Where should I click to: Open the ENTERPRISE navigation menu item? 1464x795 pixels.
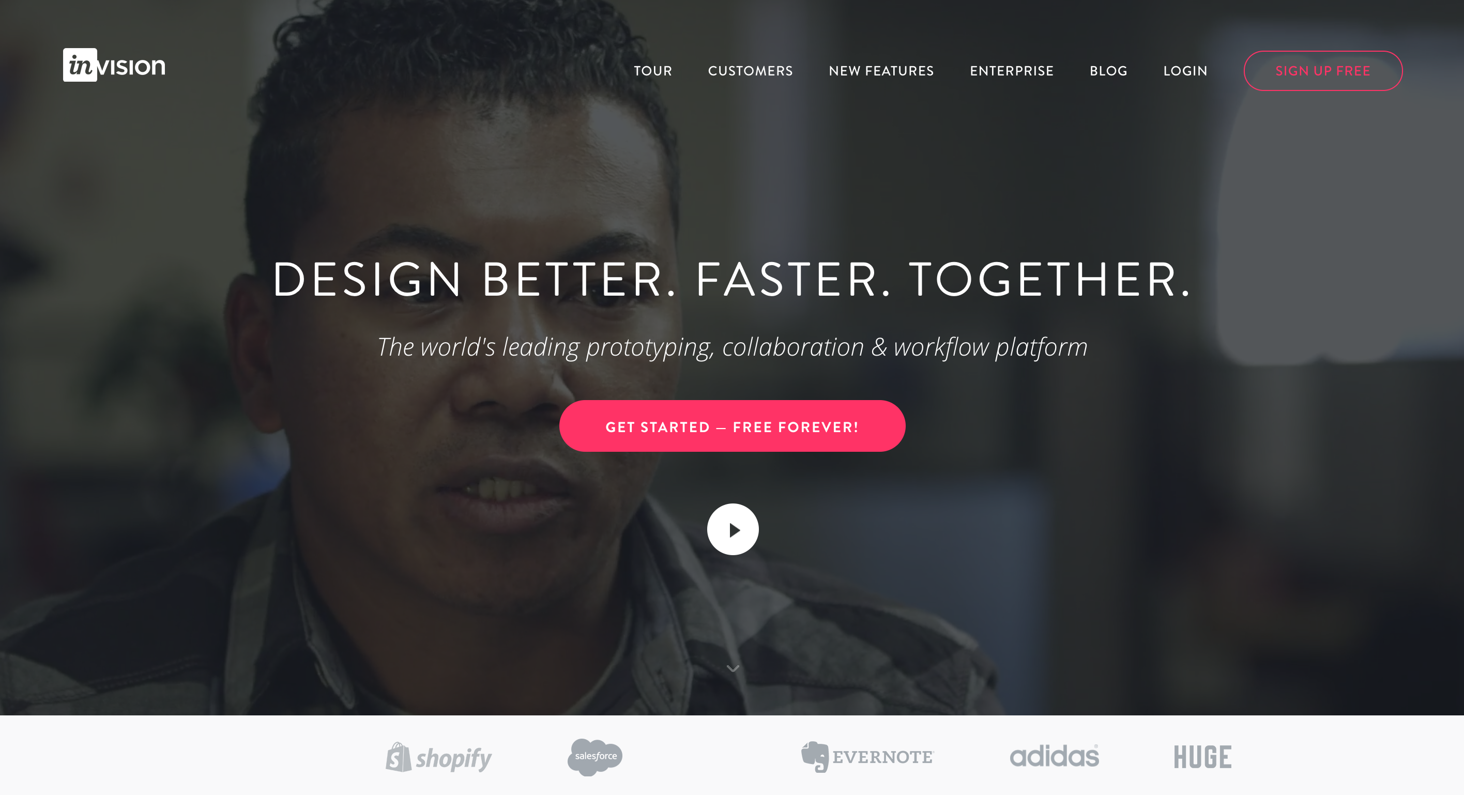coord(1011,70)
